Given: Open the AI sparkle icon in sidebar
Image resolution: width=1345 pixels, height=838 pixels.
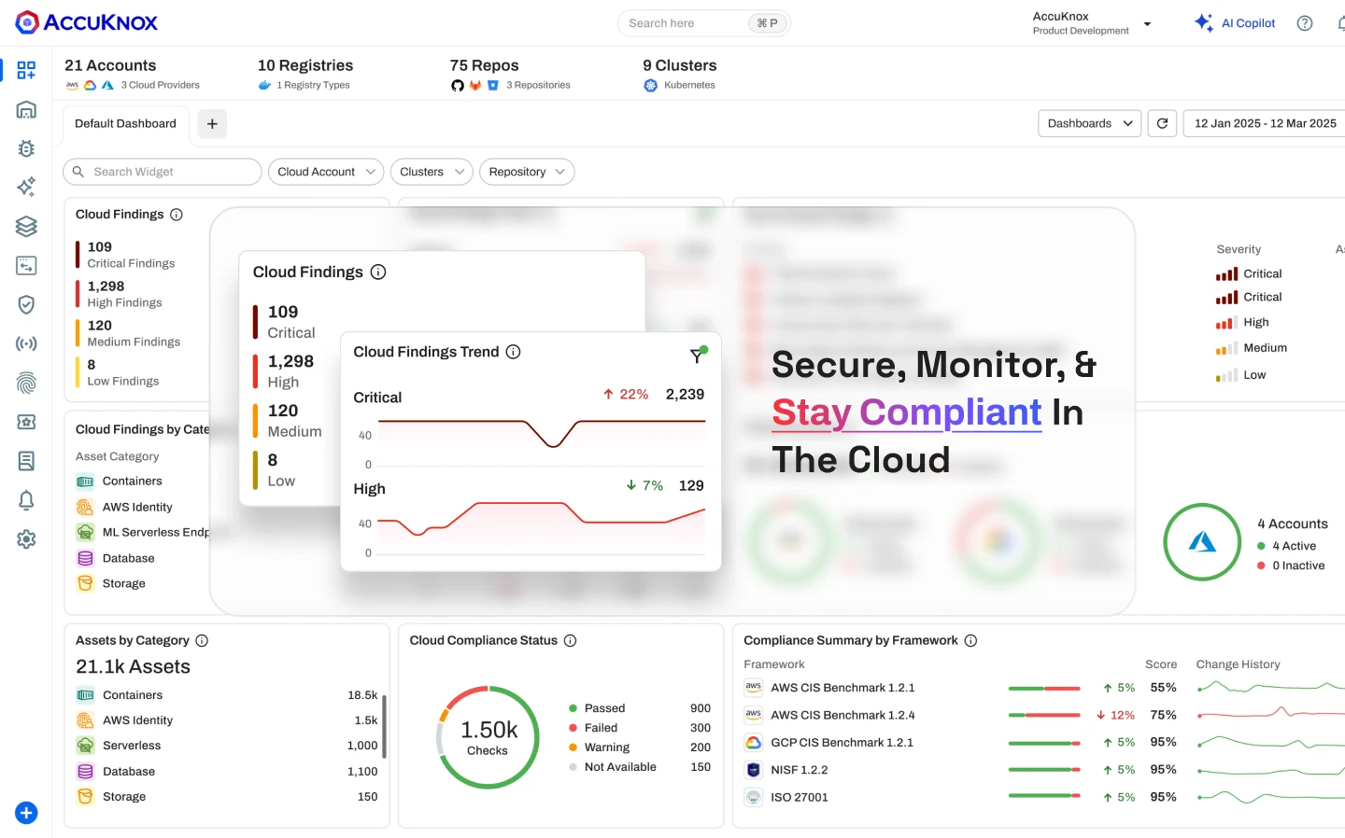Looking at the screenshot, I should [x=26, y=187].
